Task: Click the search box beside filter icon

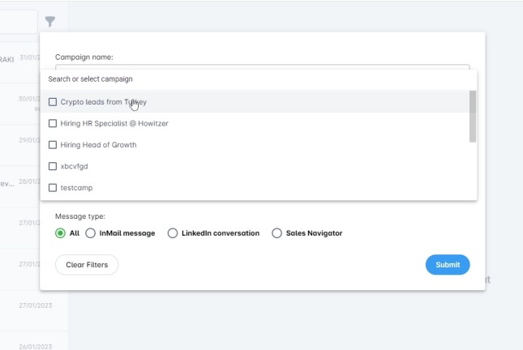Action: click(18, 22)
